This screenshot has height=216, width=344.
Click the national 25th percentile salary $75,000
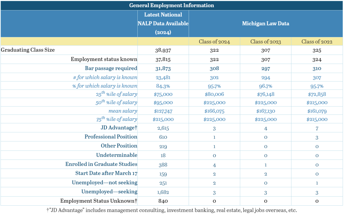point(163,94)
